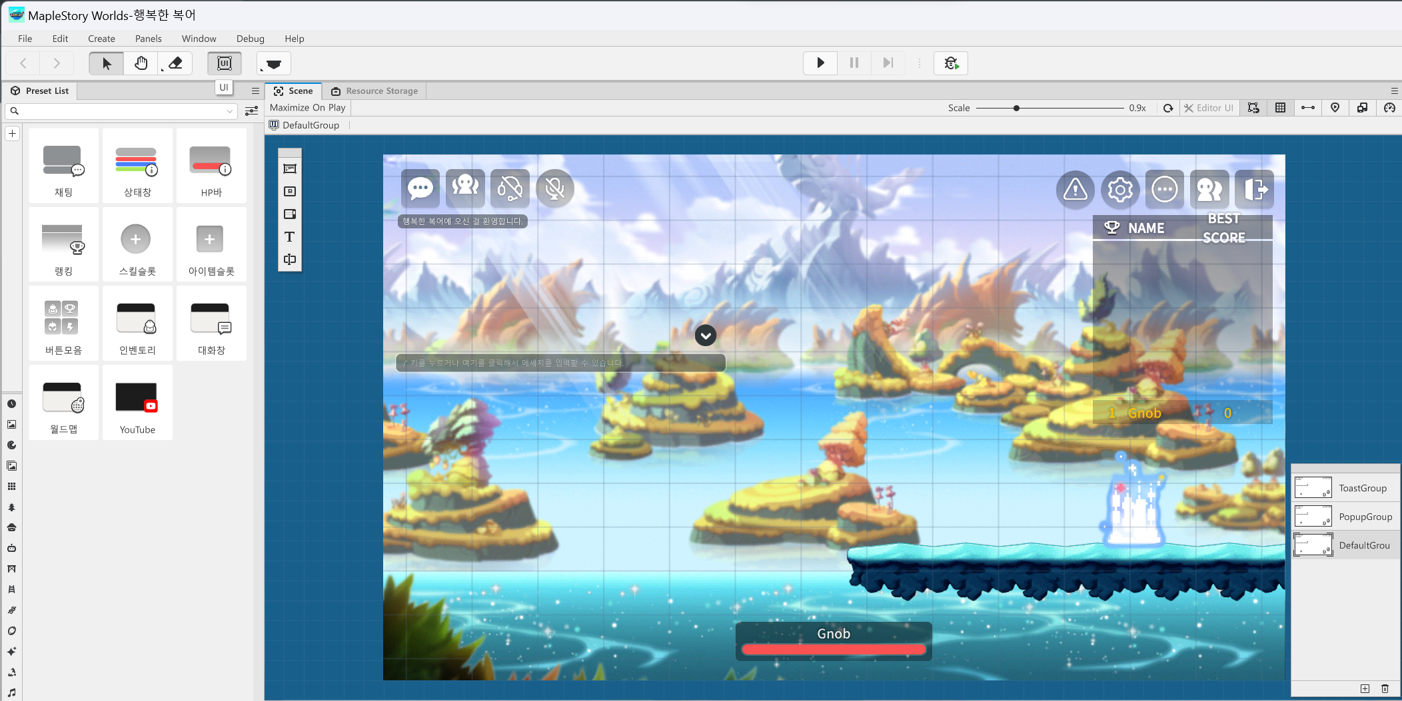This screenshot has width=1402, height=701.
Task: Open the Preset List panel menu
Action: coord(255,91)
